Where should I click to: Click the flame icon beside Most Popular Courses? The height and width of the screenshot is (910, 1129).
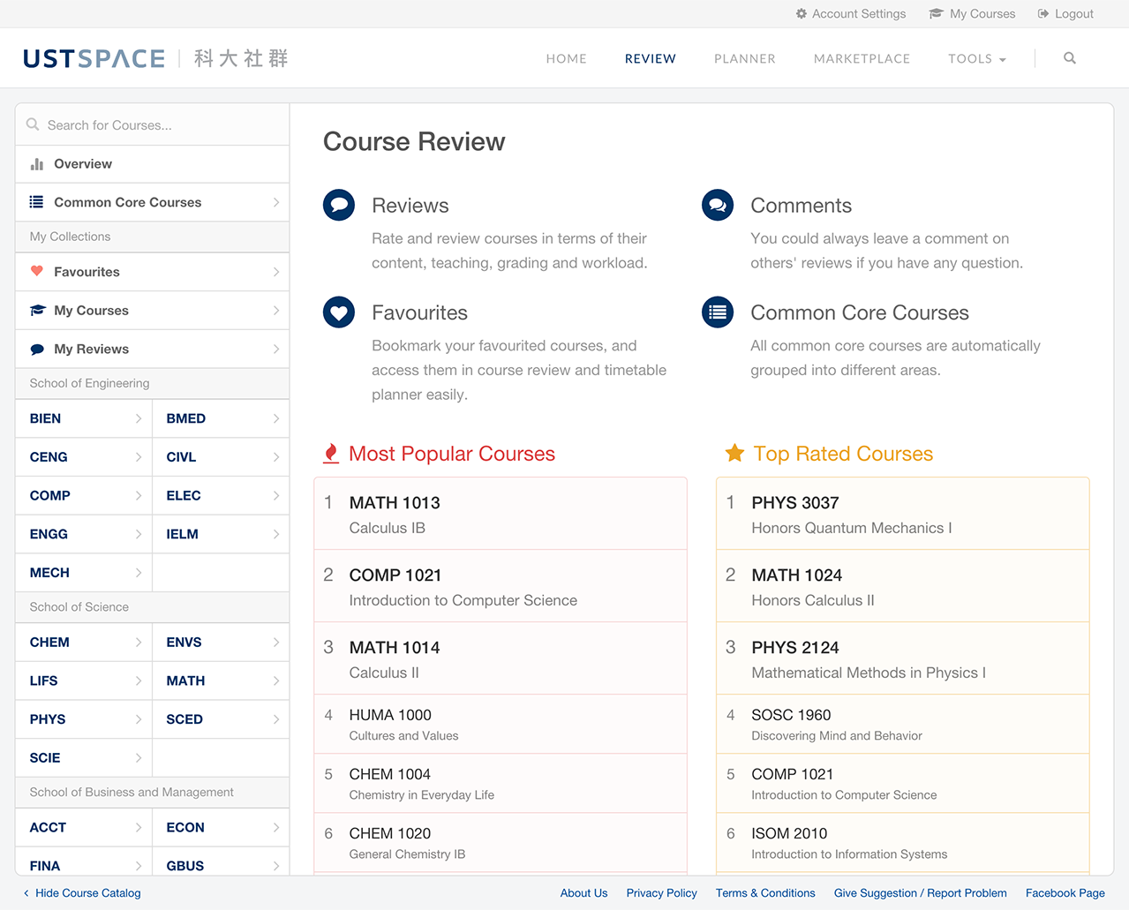331,454
